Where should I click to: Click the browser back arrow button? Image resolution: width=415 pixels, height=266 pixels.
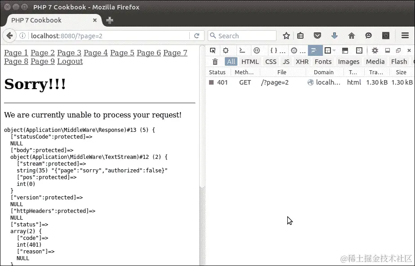(9, 36)
